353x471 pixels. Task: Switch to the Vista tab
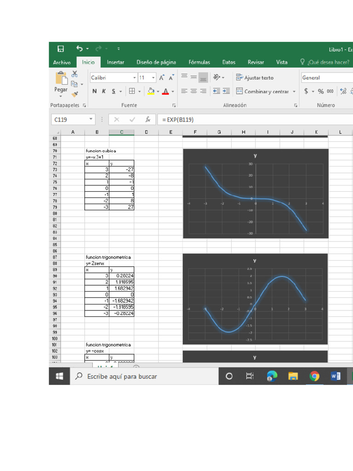tap(282, 62)
